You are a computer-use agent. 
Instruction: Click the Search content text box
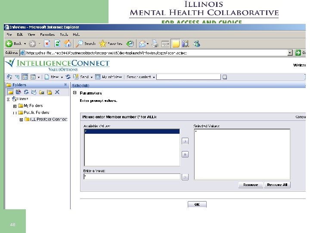pos(189,77)
